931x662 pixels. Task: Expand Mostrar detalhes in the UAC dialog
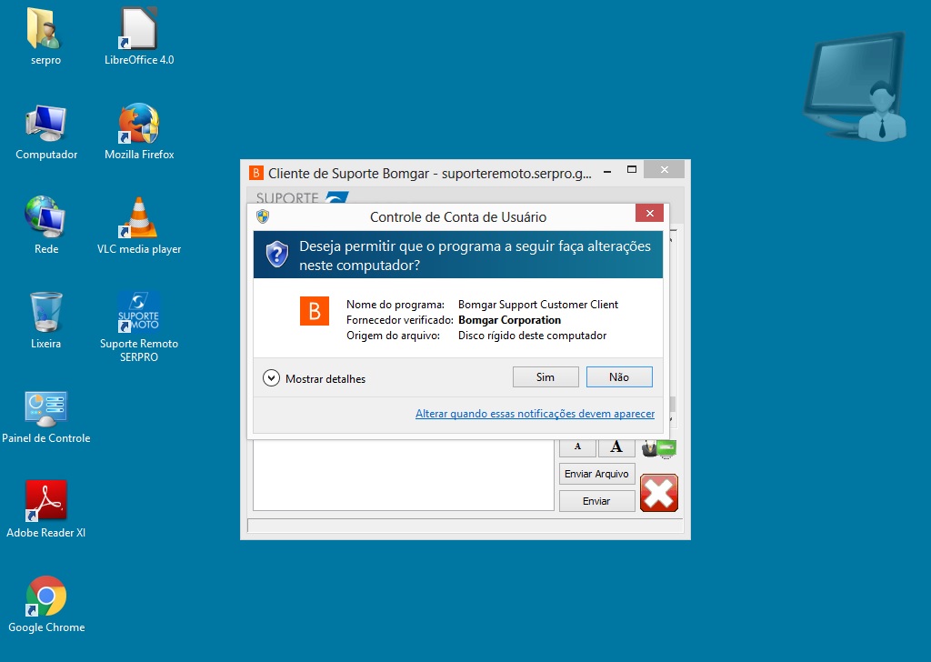[314, 378]
